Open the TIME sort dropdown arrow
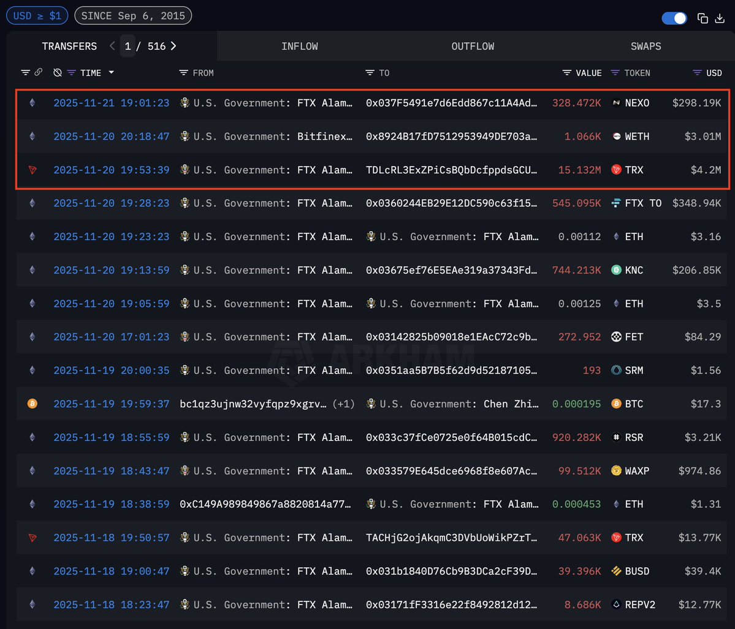735x629 pixels. 111,73
